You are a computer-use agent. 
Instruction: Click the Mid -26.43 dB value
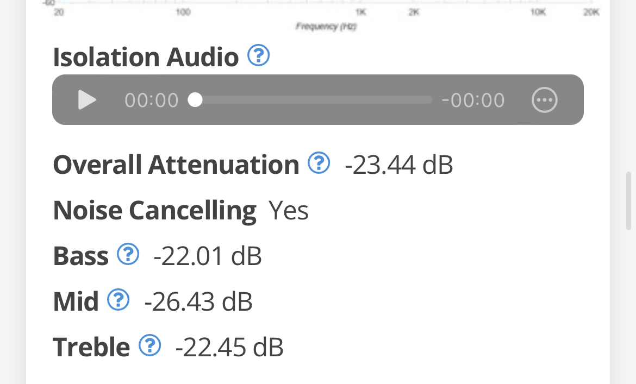click(x=198, y=301)
